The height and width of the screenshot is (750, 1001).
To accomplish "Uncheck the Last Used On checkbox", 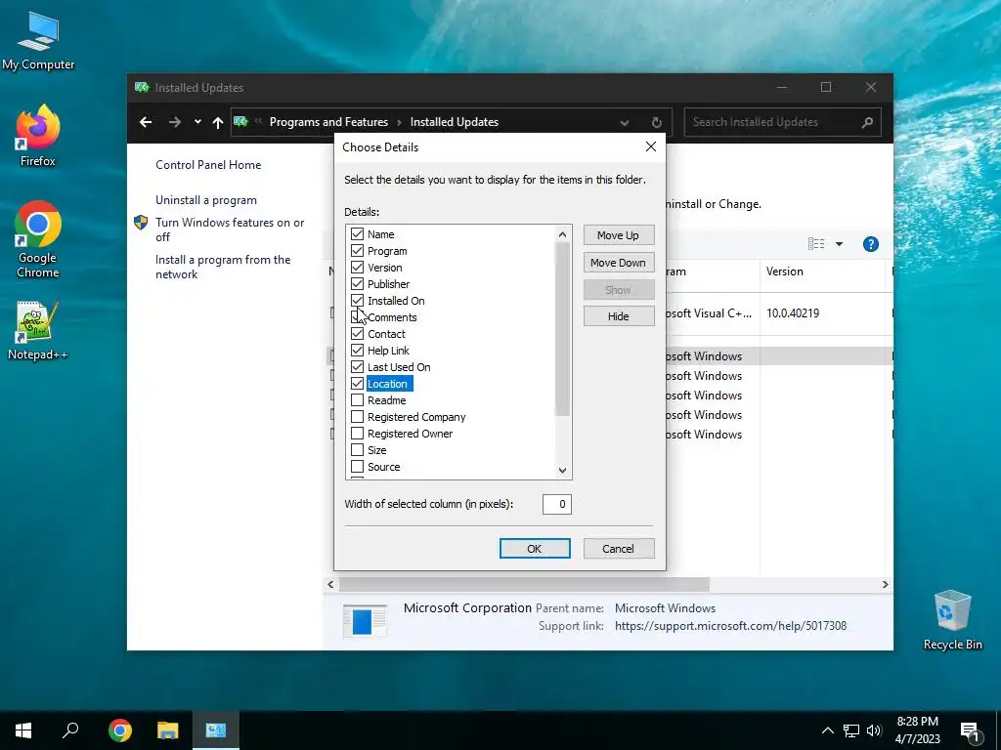I will coord(358,367).
